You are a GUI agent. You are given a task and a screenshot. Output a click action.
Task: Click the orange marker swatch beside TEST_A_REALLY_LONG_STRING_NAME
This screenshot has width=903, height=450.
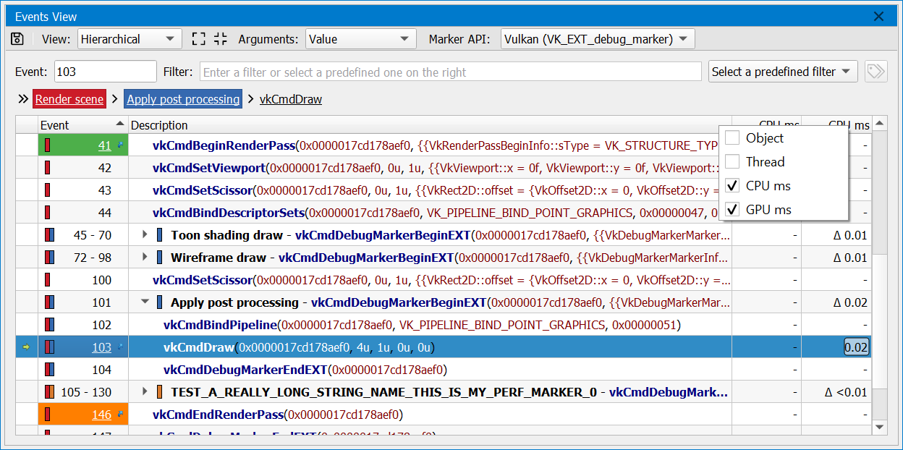pyautogui.click(x=160, y=392)
